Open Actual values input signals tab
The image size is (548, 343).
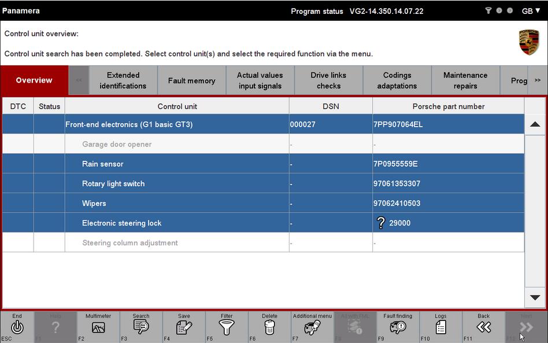point(260,80)
